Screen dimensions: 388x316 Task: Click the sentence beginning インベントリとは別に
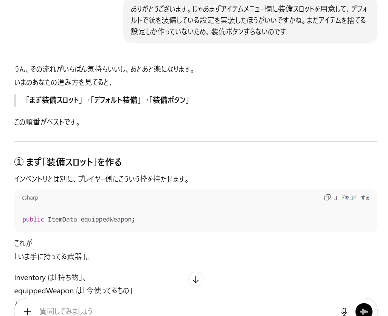pos(101,179)
